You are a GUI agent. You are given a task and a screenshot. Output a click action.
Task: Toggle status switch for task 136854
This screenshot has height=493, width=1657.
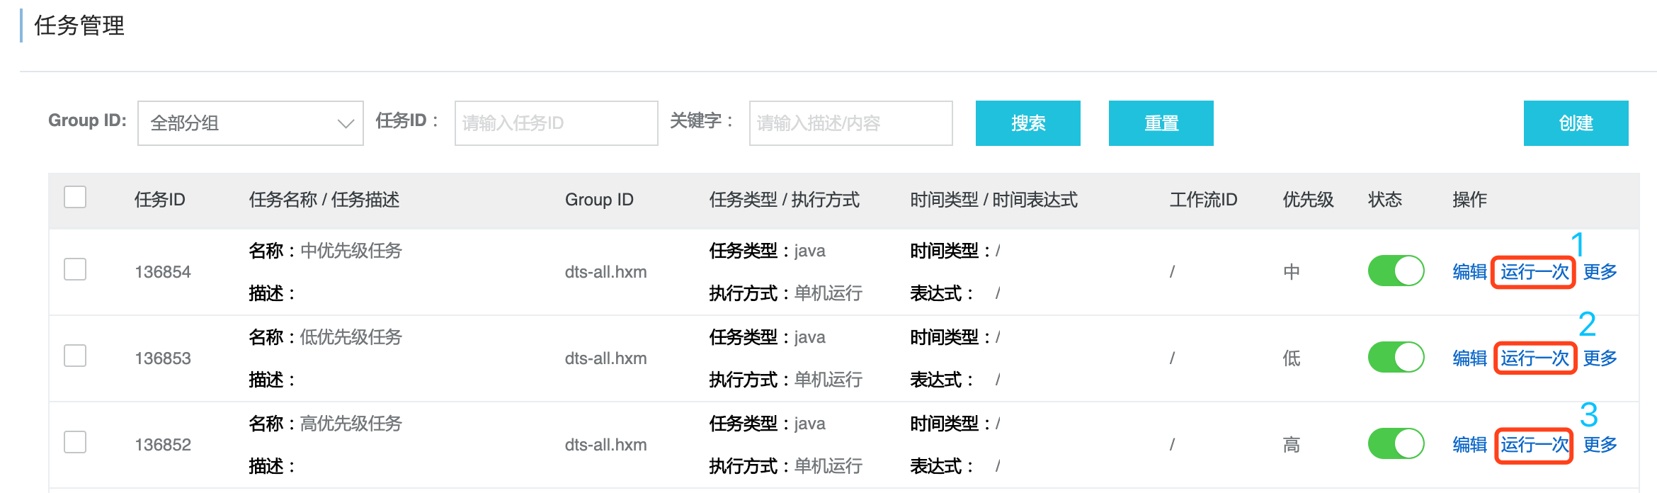pos(1396,271)
